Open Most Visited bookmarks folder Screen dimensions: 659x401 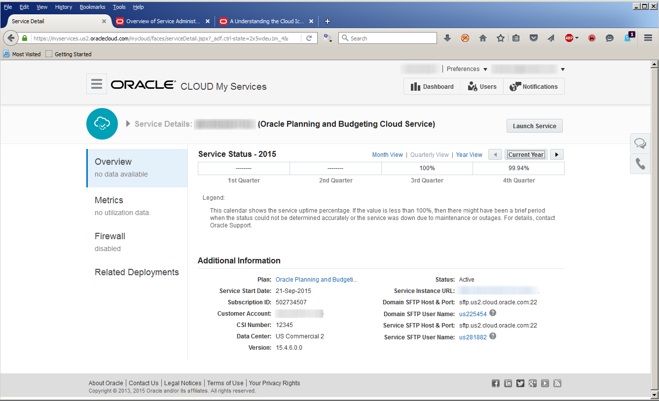coord(22,54)
